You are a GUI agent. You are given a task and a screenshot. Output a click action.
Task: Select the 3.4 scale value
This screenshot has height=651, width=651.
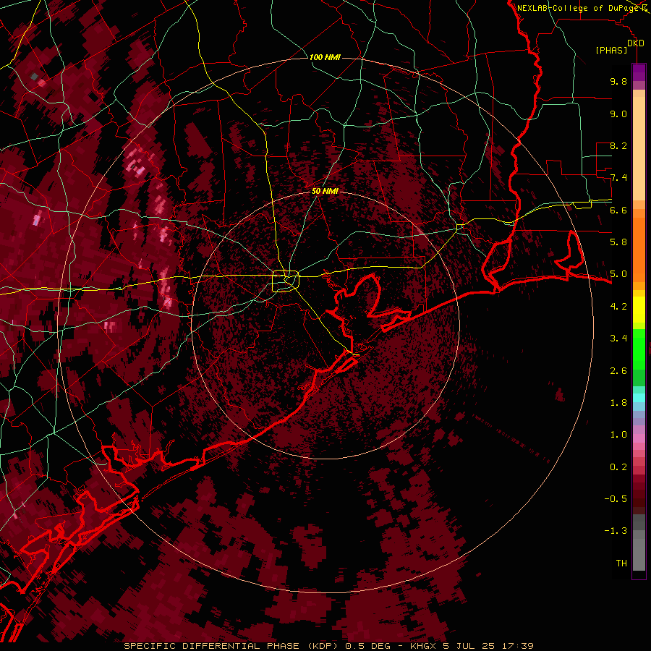[x=618, y=339]
